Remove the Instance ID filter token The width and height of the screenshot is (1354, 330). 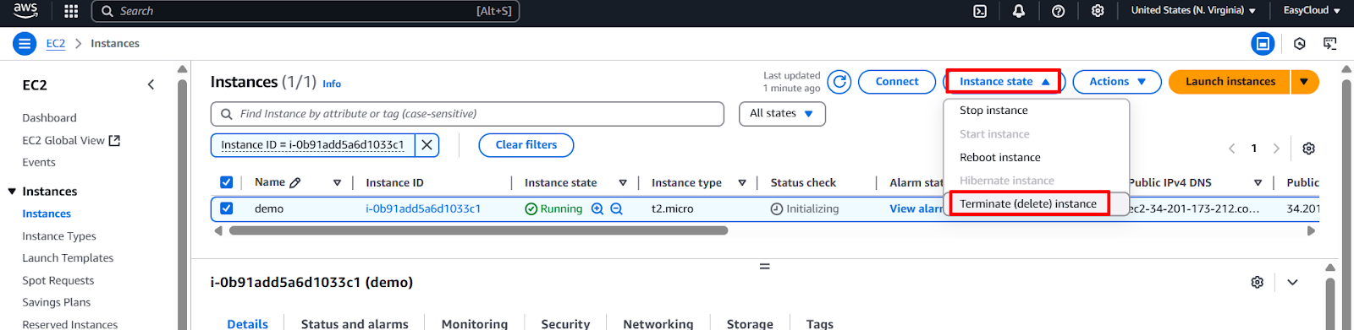(427, 145)
